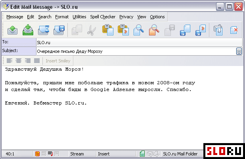The image size is (245, 159).
Task: Minimize the Edit Mail Message window
Action: [220, 7]
